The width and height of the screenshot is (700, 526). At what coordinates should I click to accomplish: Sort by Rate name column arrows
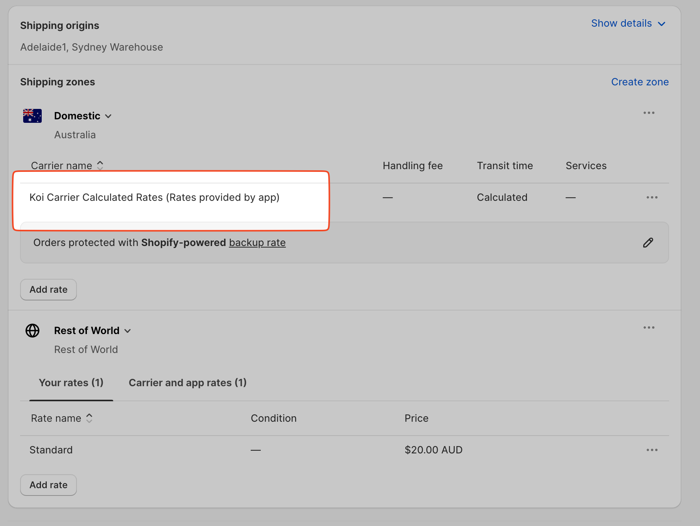pyautogui.click(x=89, y=418)
